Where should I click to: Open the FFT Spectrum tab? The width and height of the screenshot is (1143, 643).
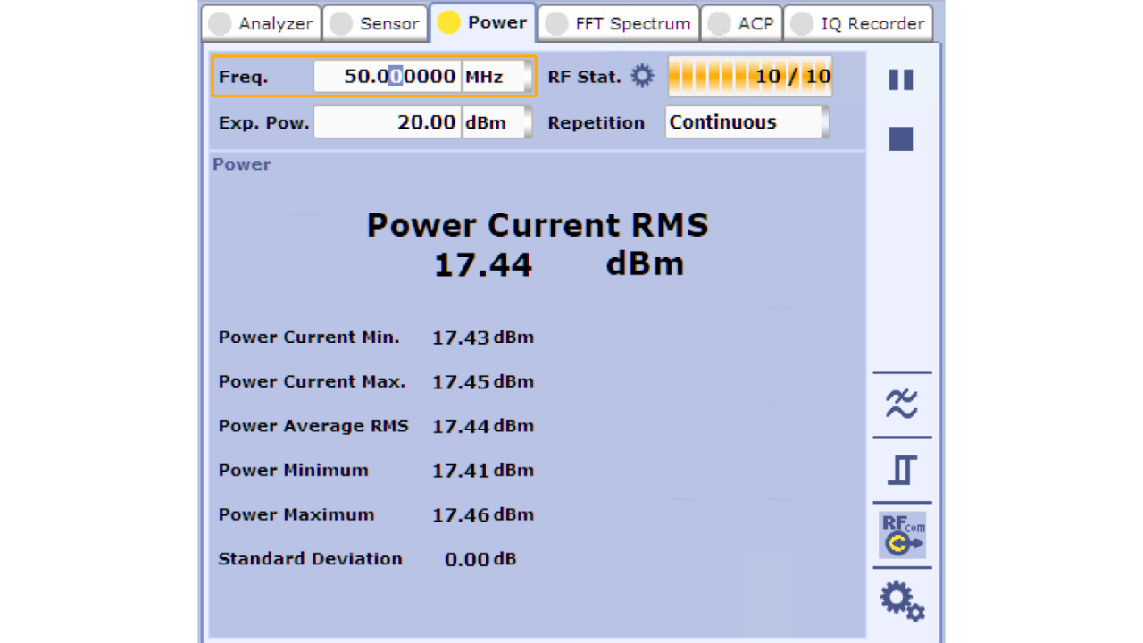[x=619, y=24]
